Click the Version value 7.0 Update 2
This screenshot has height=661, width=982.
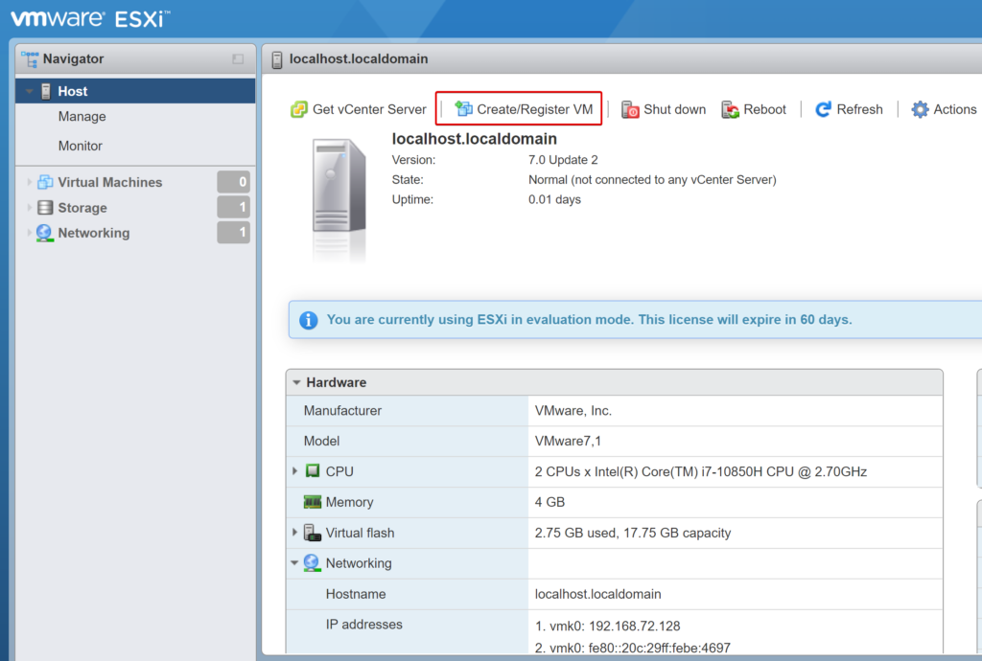coord(563,159)
